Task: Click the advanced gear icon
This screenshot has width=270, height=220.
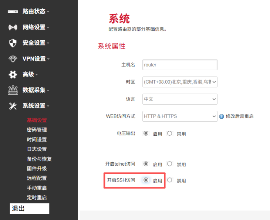Action: click(13, 75)
